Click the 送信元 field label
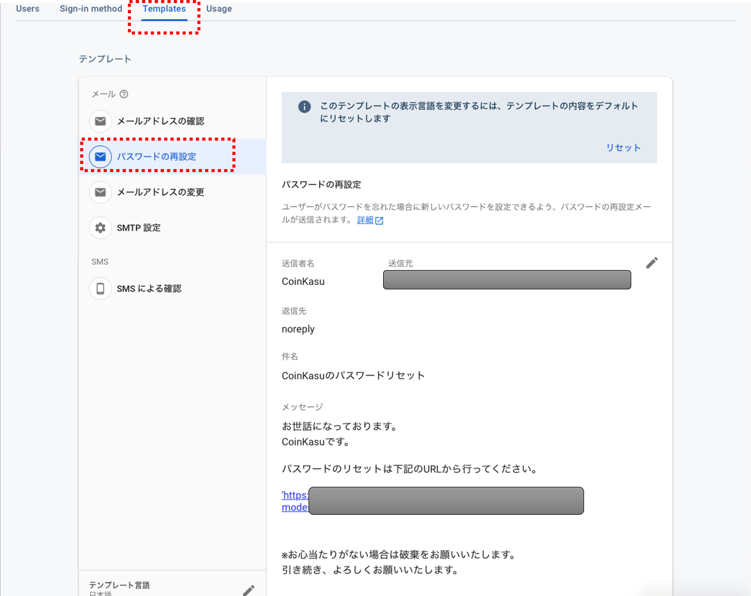The width and height of the screenshot is (751, 596). pyautogui.click(x=400, y=263)
